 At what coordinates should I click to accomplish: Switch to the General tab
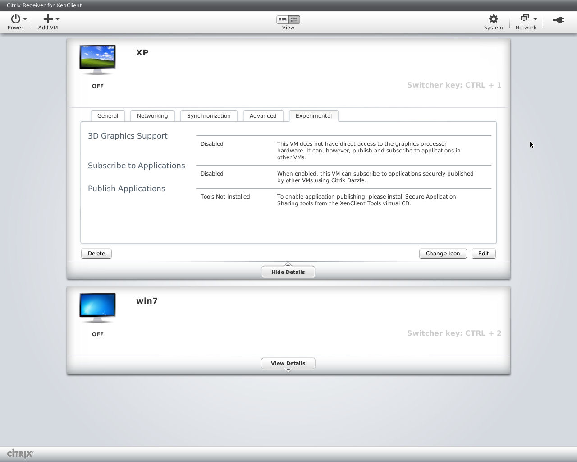point(108,116)
